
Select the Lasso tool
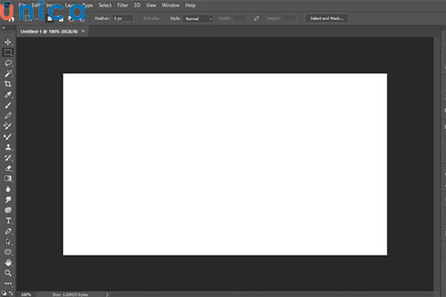coord(8,63)
